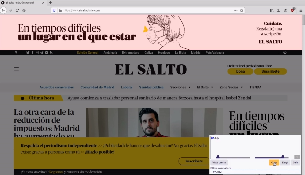Open El Salto's Twitter profile icon

click(x=28, y=53)
